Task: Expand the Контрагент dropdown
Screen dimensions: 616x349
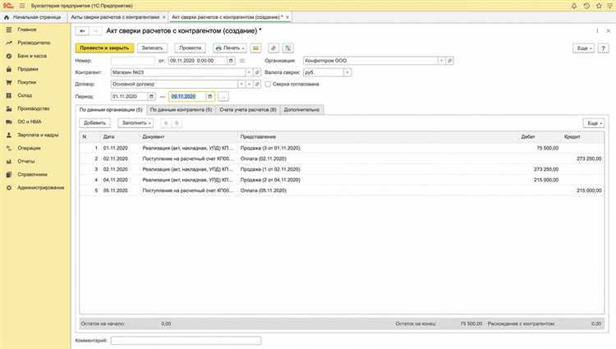Action: pyautogui.click(x=249, y=72)
